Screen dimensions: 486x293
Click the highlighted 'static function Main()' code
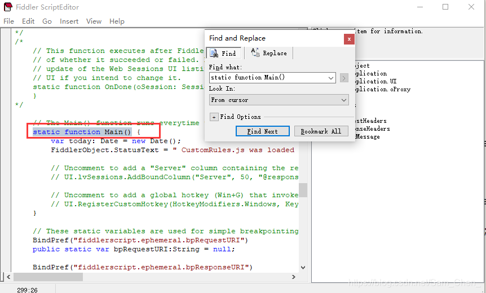[82, 132]
